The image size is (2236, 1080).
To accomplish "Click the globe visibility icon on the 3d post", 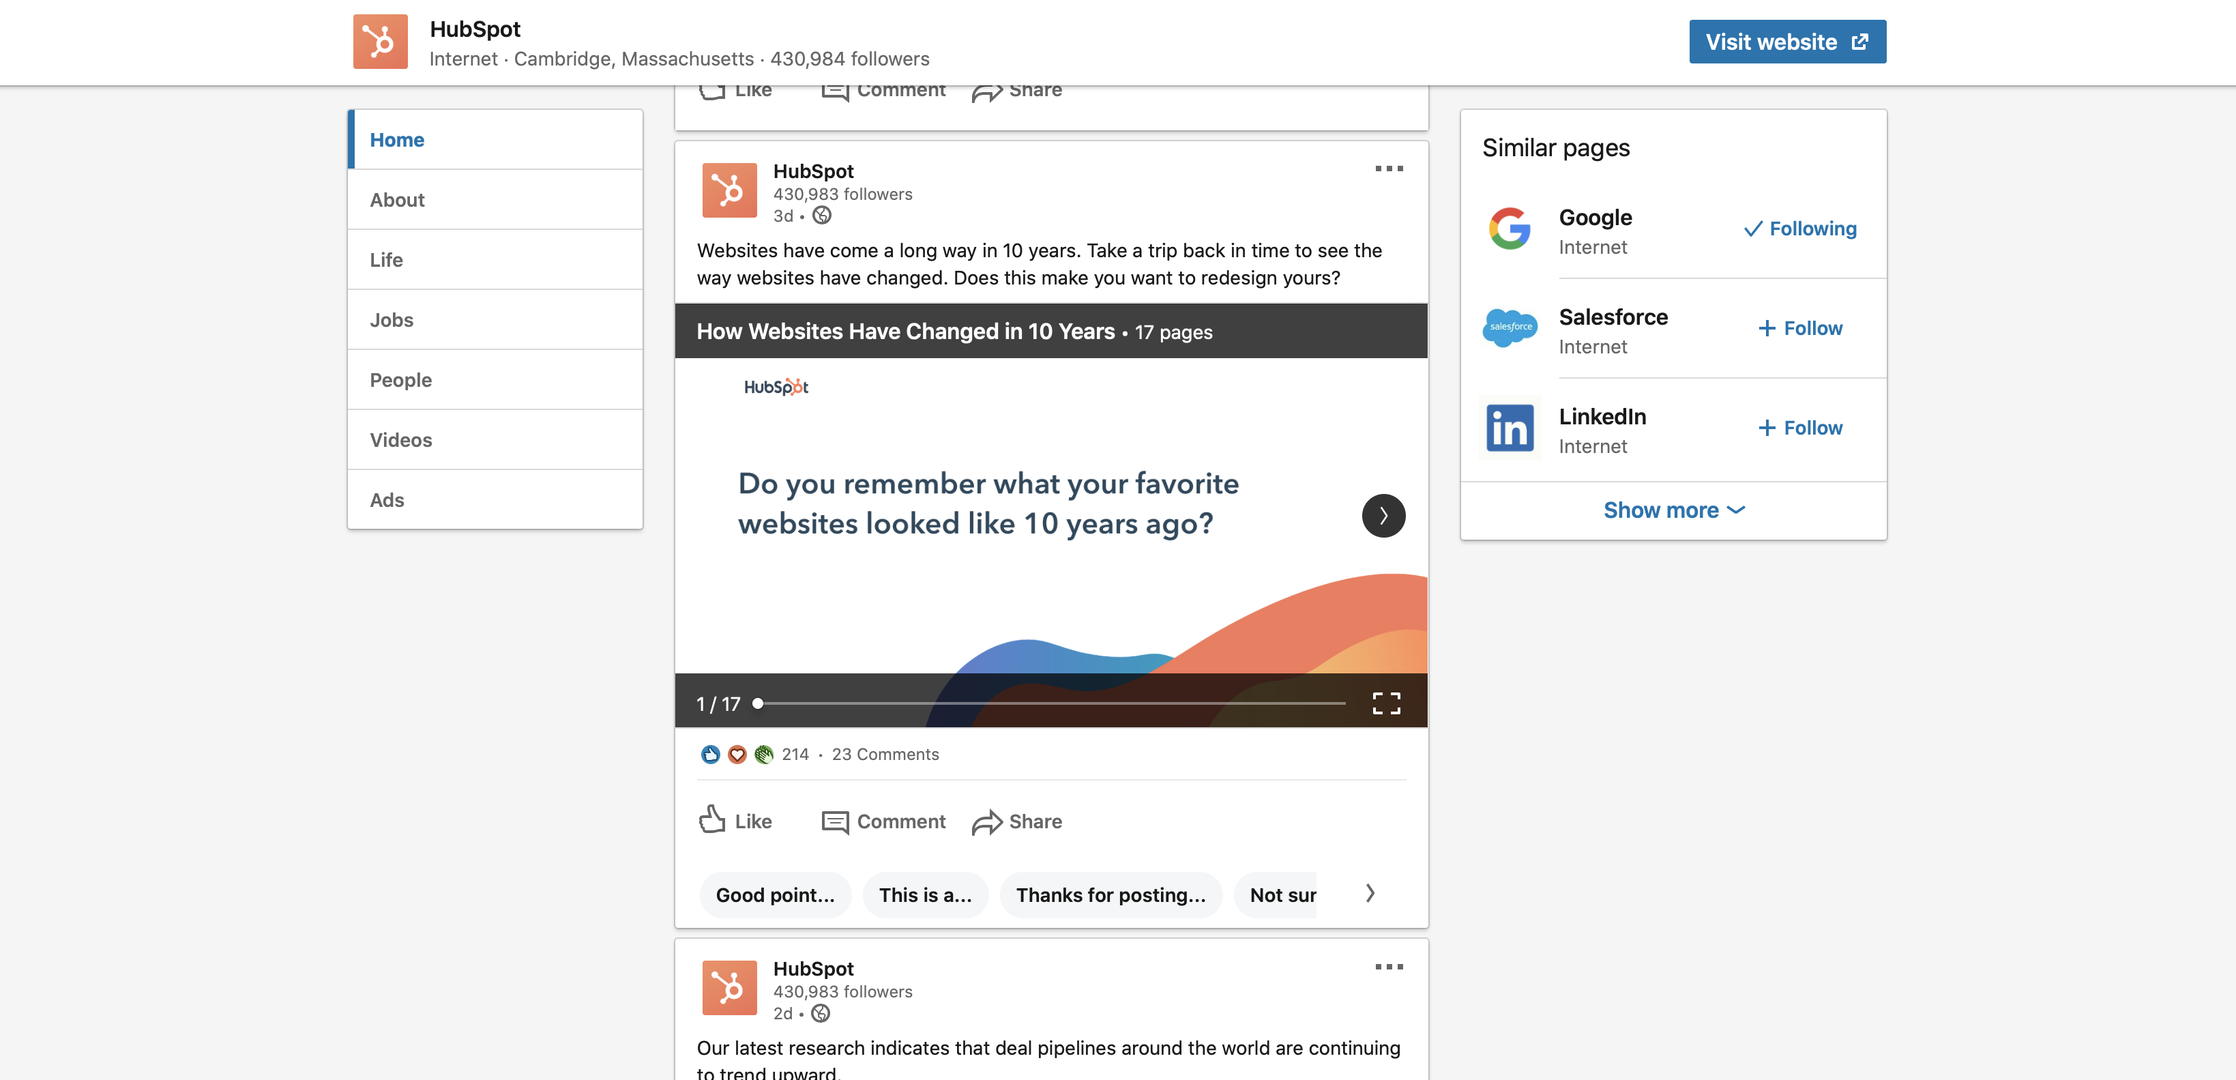I will tap(822, 216).
